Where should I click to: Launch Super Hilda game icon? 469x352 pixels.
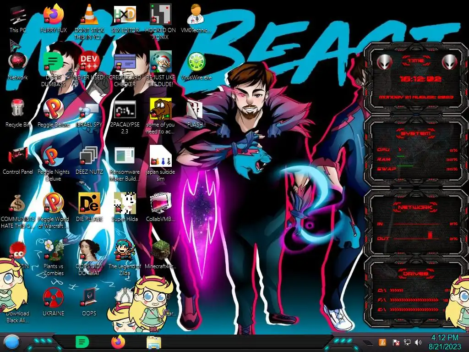click(125, 208)
